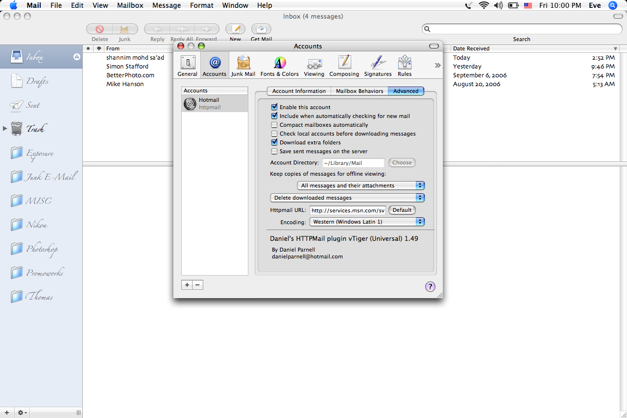Image resolution: width=627 pixels, height=418 pixels.
Task: Select the Accounts preferences icon
Action: (x=215, y=66)
